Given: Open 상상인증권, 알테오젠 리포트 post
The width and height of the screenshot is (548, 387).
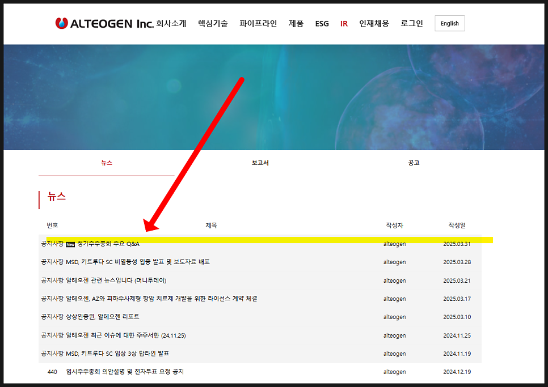Looking at the screenshot, I should 103,317.
